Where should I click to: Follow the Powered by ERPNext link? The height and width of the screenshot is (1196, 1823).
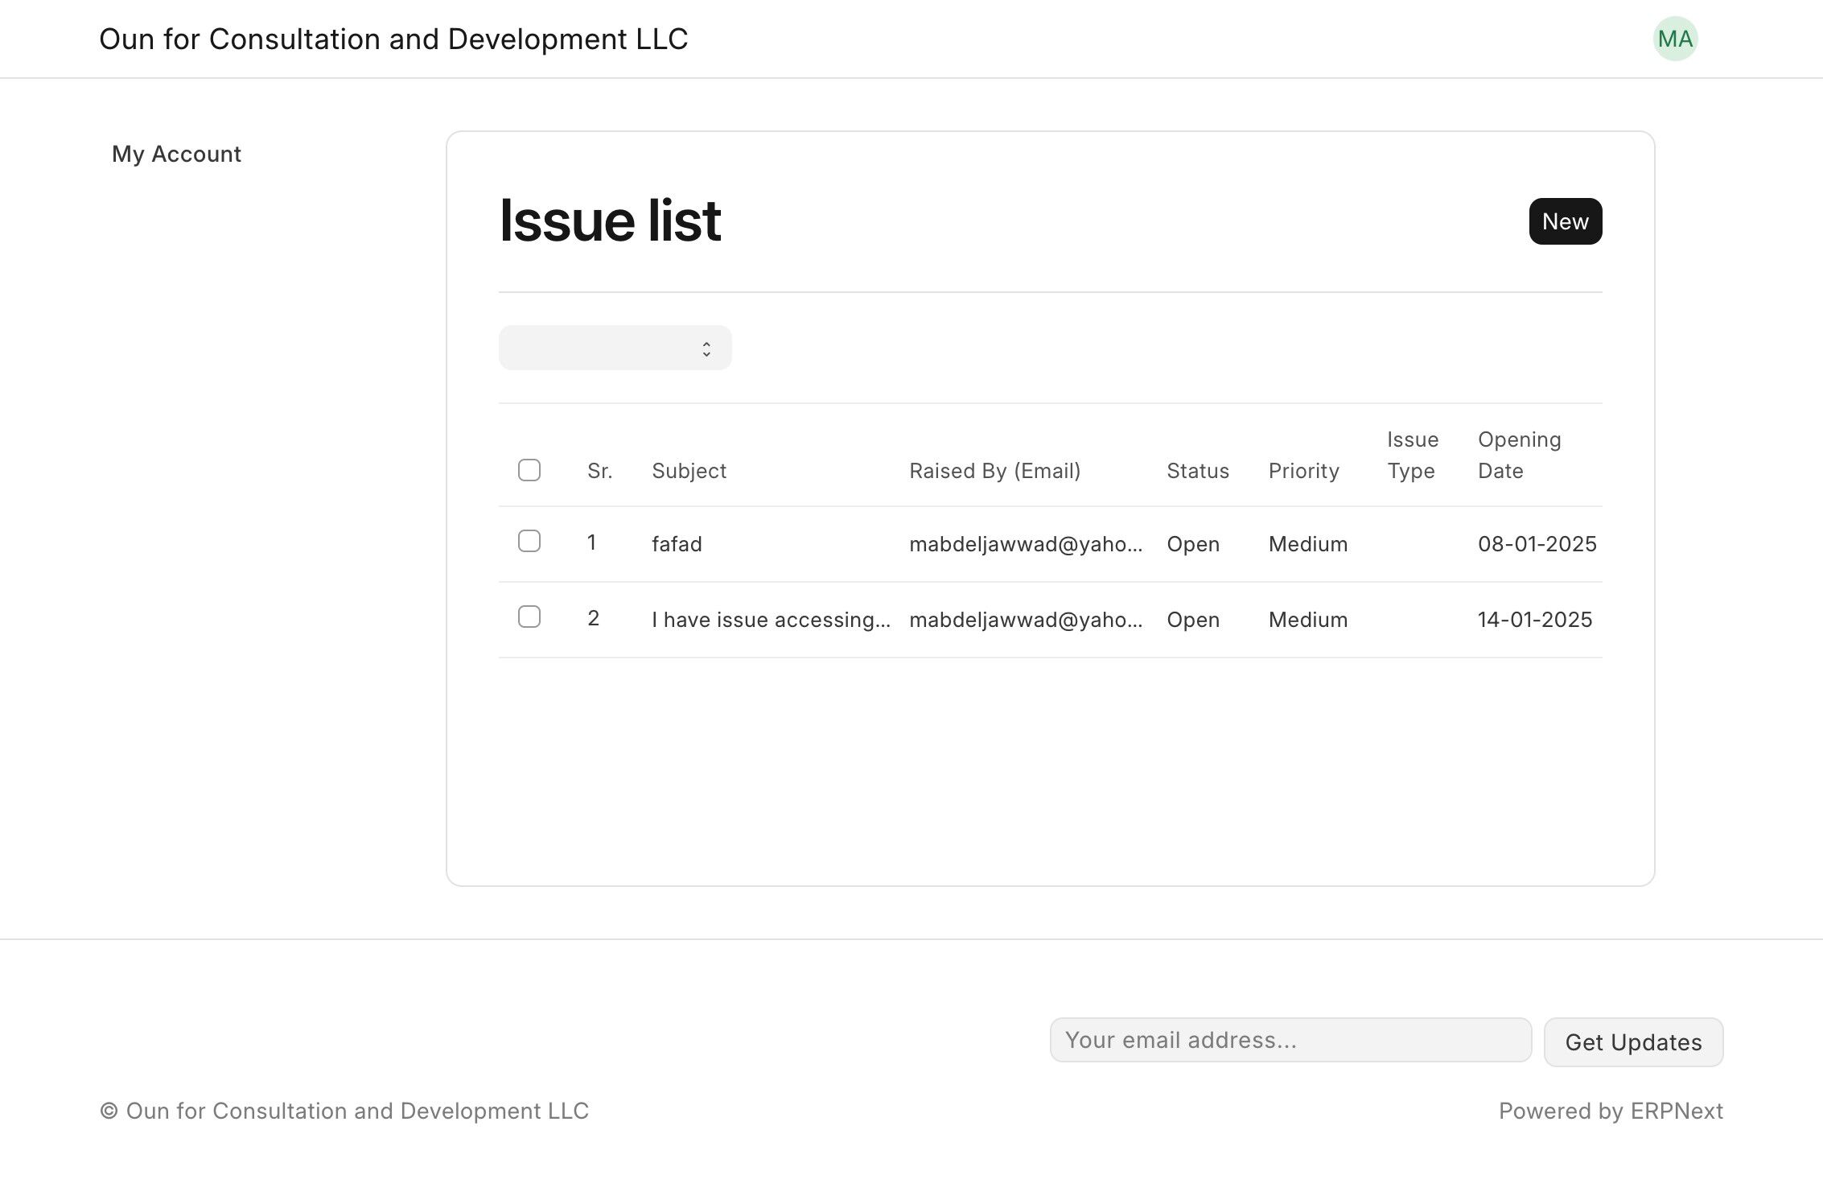point(1610,1111)
